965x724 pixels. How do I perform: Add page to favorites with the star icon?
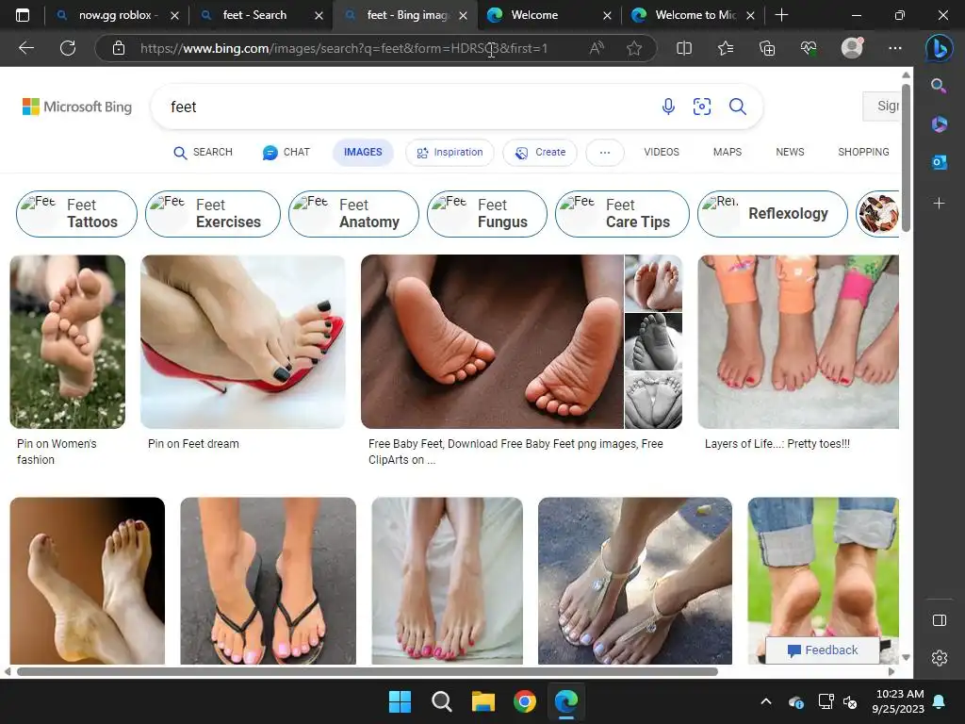tap(634, 48)
